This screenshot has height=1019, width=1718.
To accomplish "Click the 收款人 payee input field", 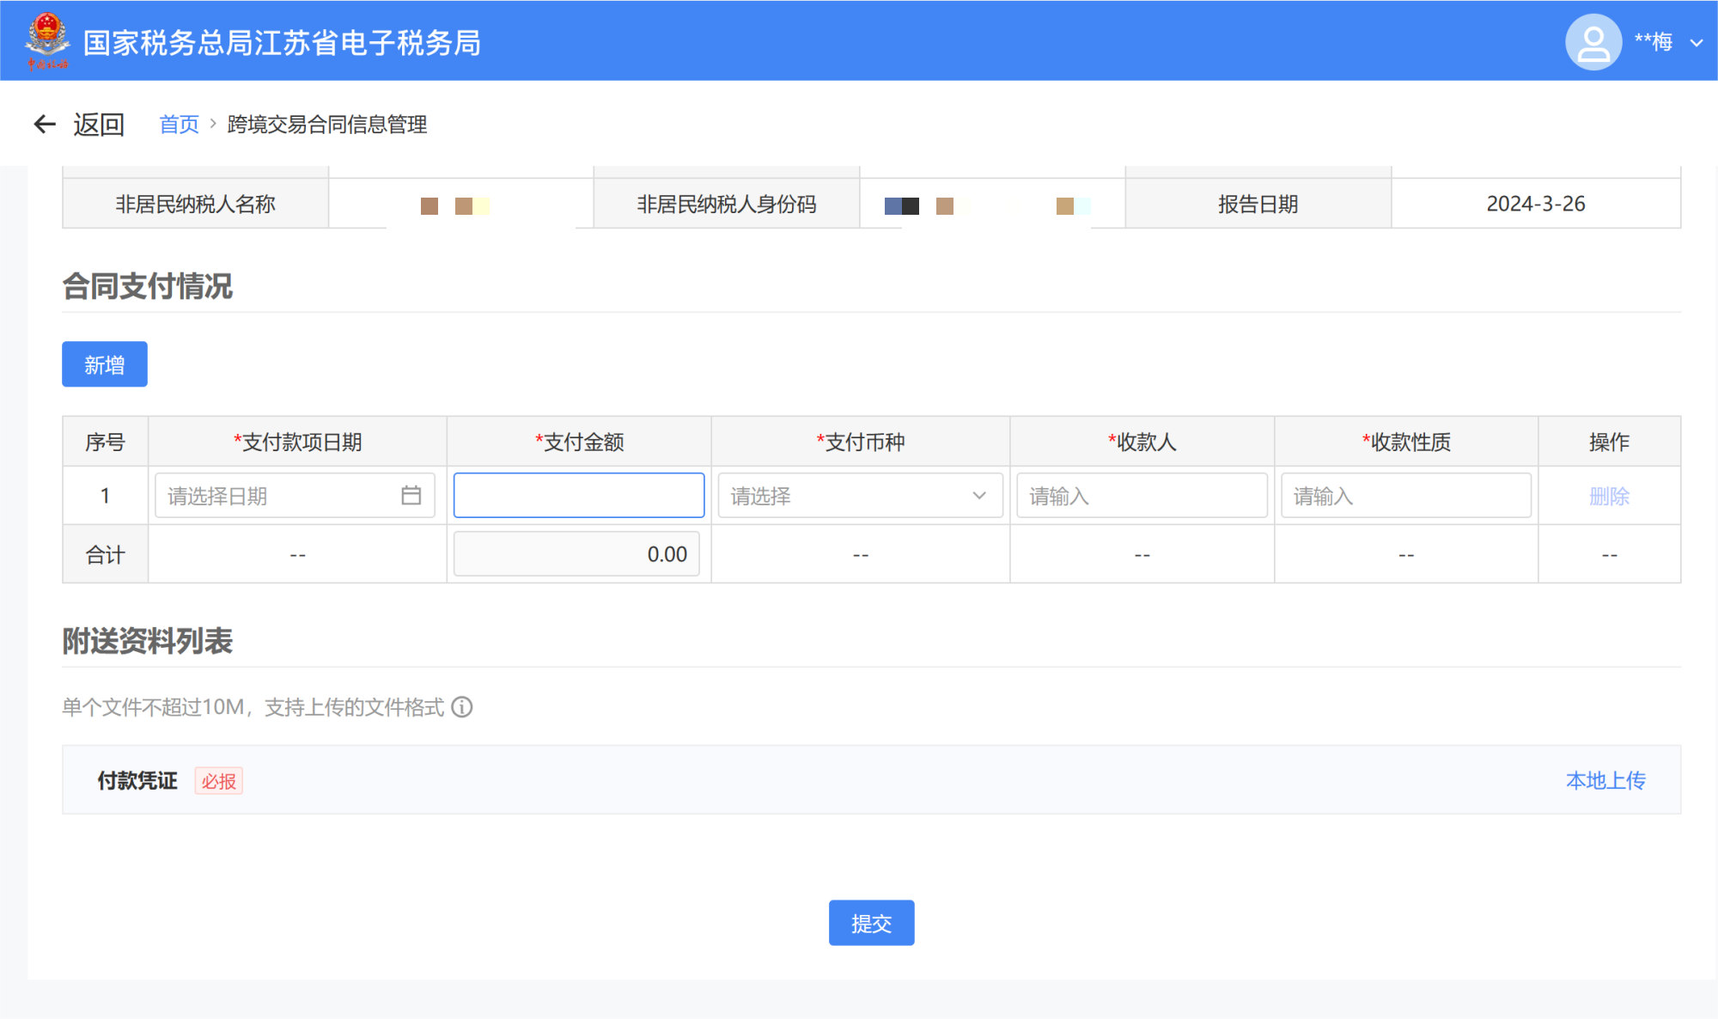I will 1142,496.
